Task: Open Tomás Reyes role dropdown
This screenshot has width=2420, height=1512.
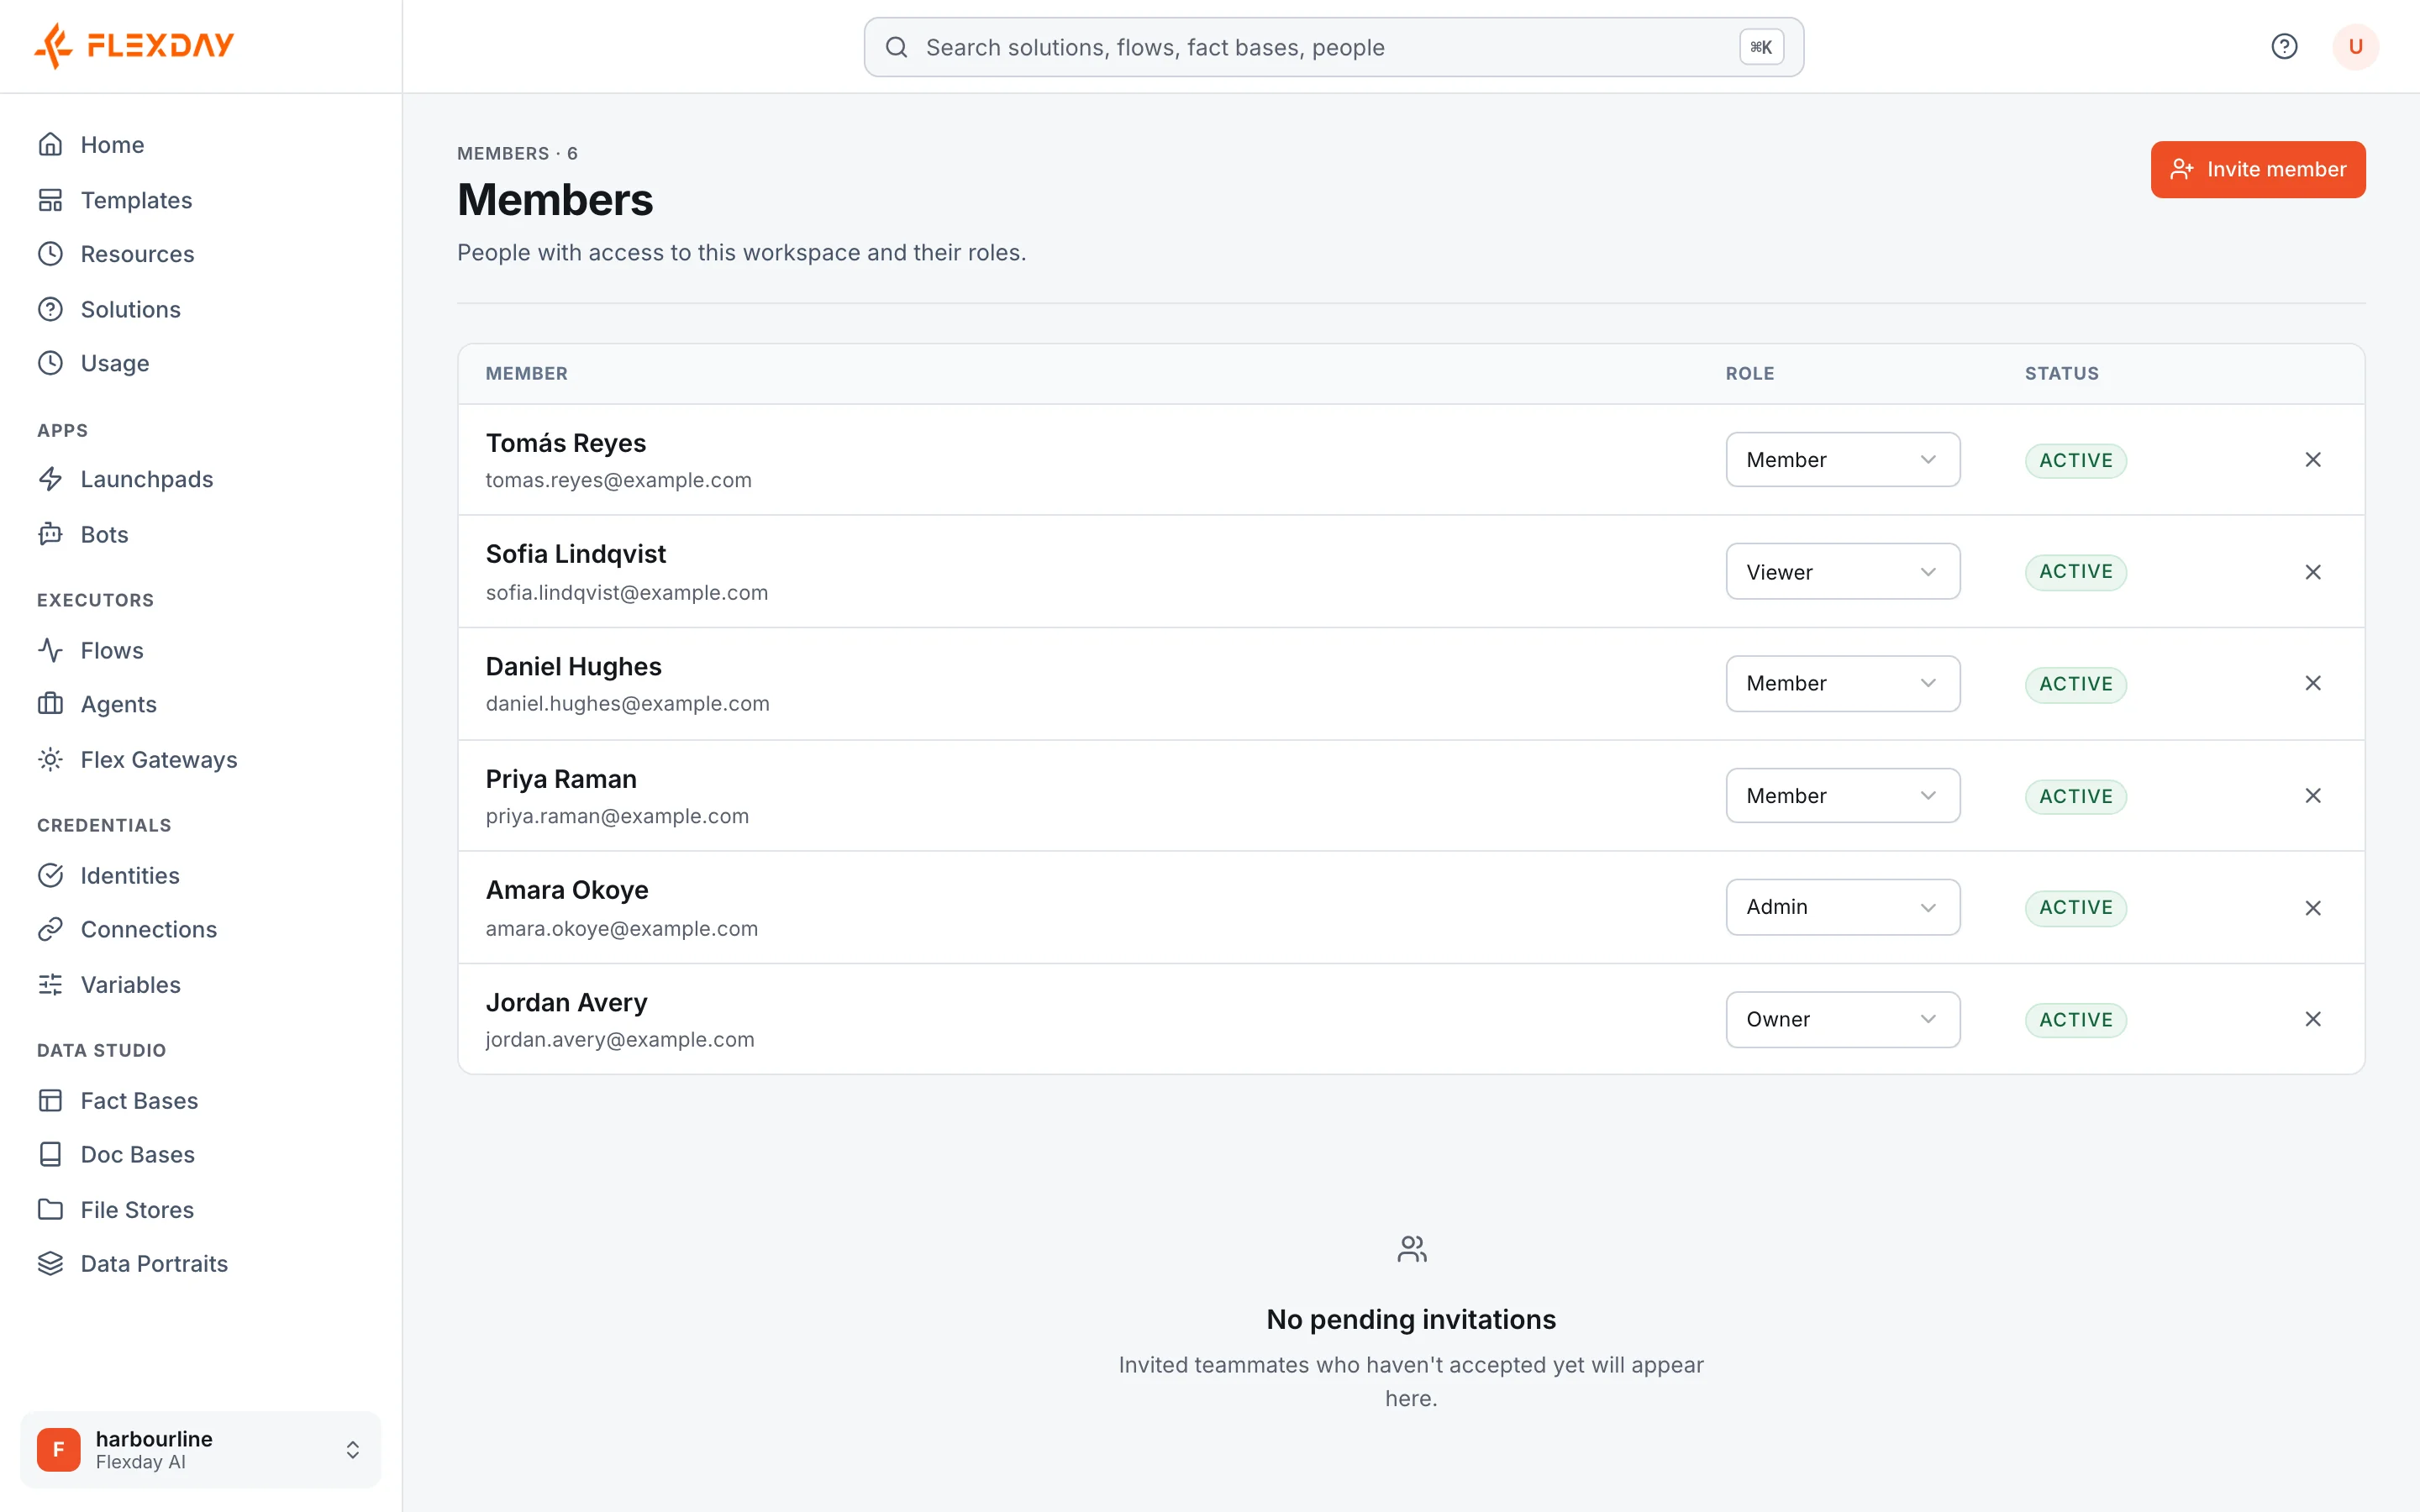Action: [1842, 460]
